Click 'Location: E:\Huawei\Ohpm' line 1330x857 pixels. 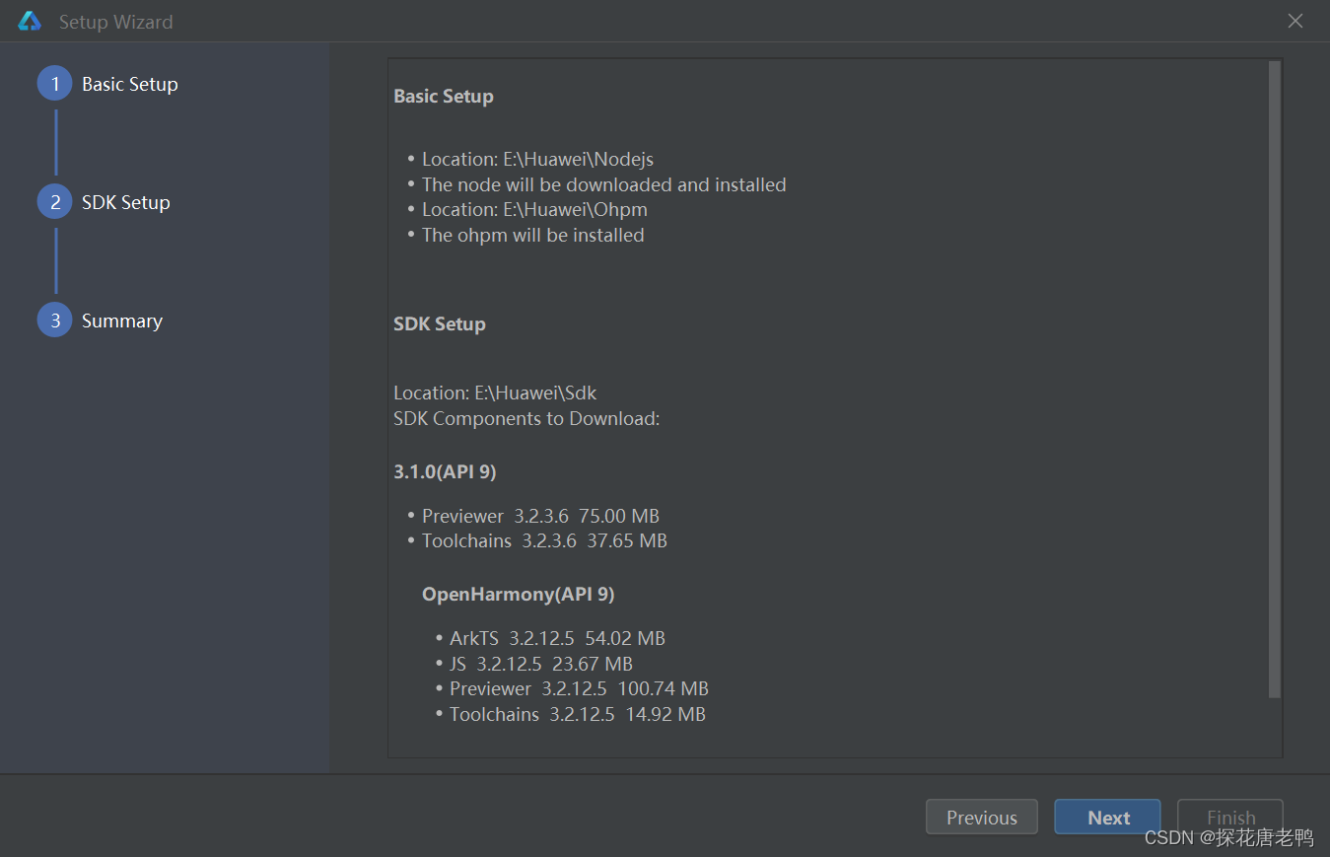click(x=534, y=209)
